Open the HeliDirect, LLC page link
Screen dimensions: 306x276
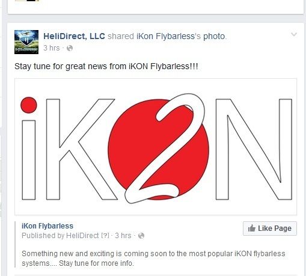click(x=74, y=36)
